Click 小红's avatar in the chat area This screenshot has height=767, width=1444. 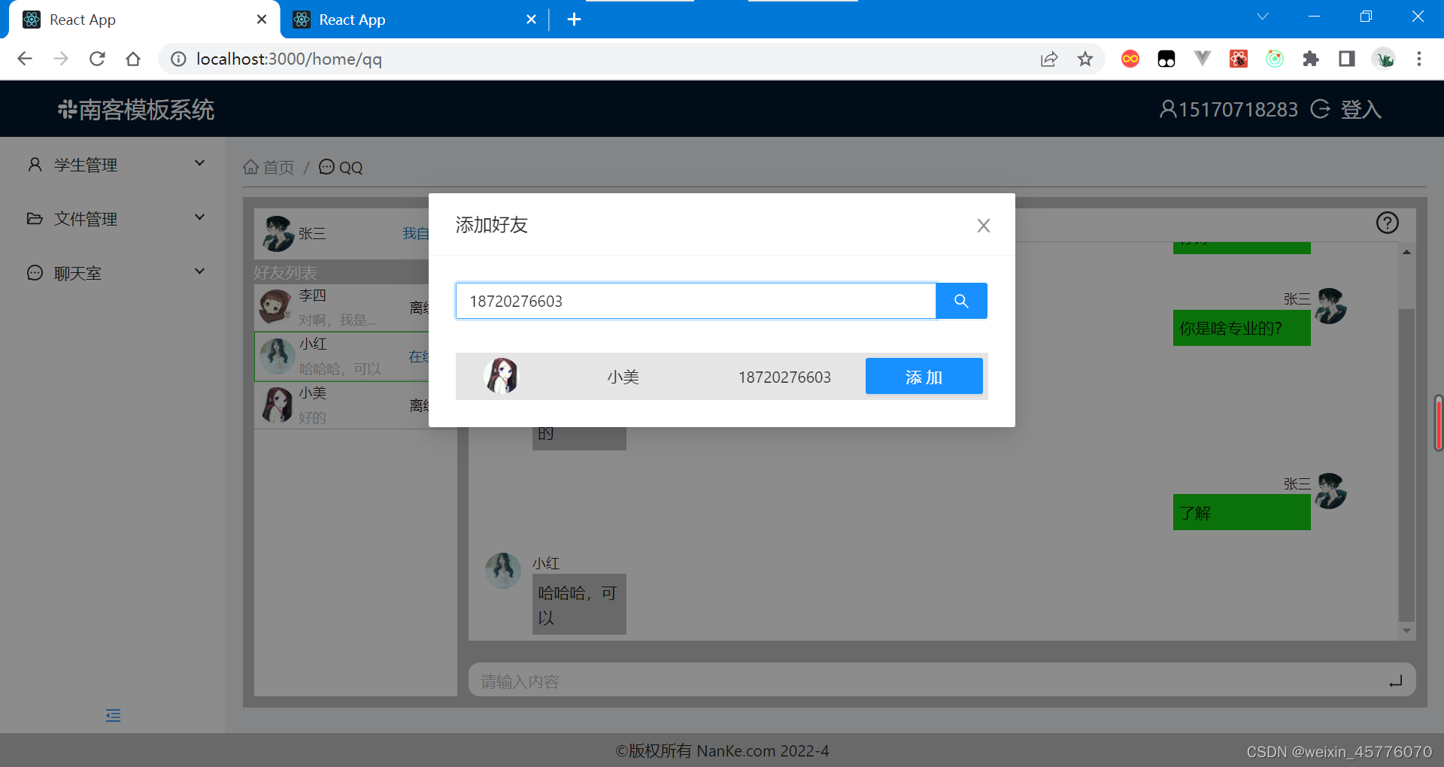coord(503,571)
